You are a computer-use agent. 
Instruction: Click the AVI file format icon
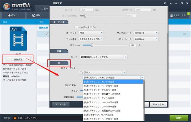pos(18,38)
